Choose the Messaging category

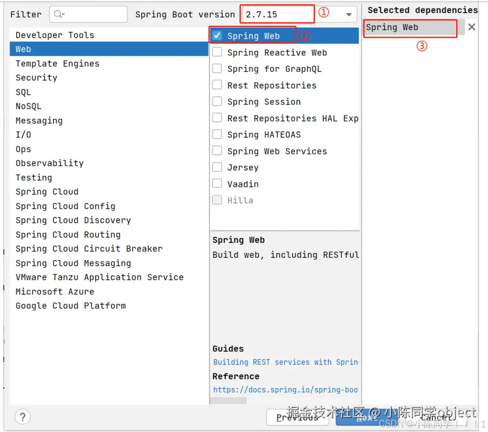(x=109, y=121)
